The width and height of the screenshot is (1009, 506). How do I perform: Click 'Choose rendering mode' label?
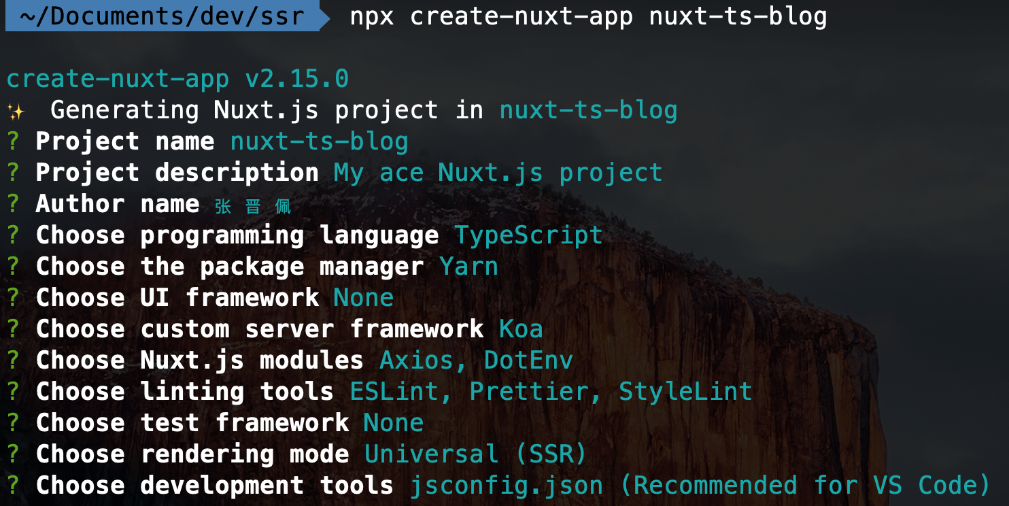coord(192,454)
